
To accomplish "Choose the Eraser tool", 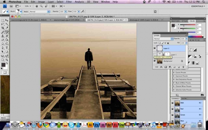I will click(x=3, y=40).
